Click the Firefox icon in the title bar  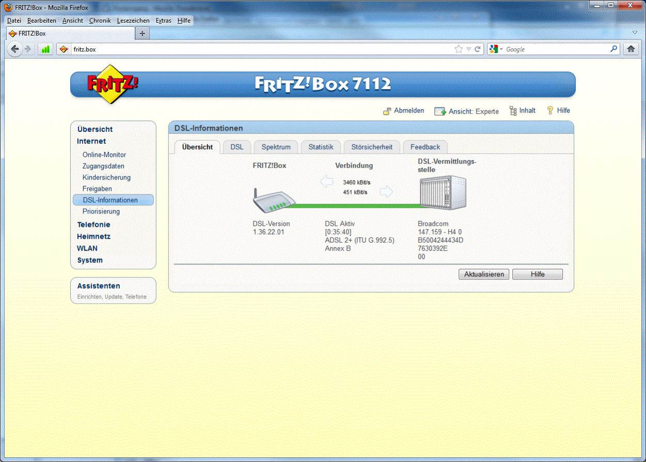click(9, 8)
